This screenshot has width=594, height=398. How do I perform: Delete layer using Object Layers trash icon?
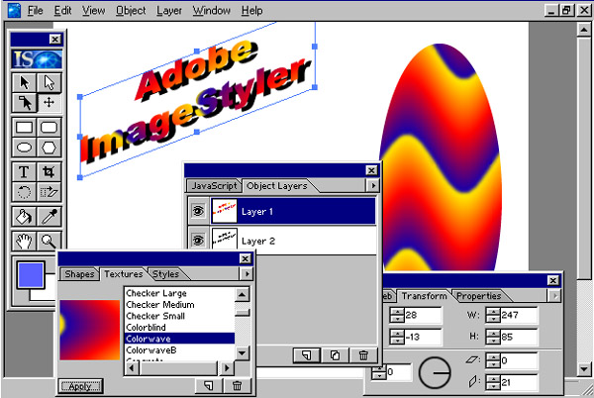point(363,355)
